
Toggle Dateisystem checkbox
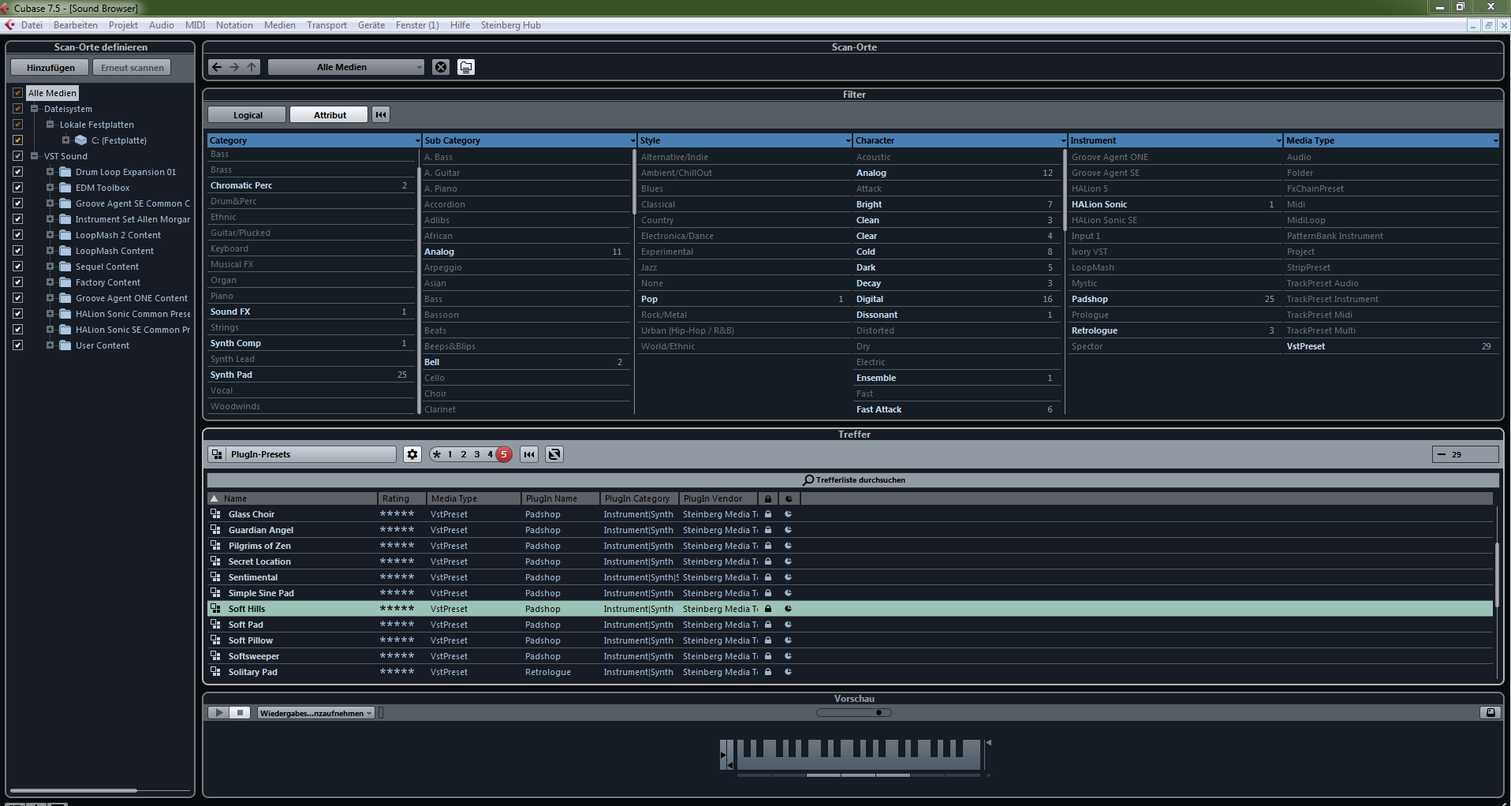(17, 109)
